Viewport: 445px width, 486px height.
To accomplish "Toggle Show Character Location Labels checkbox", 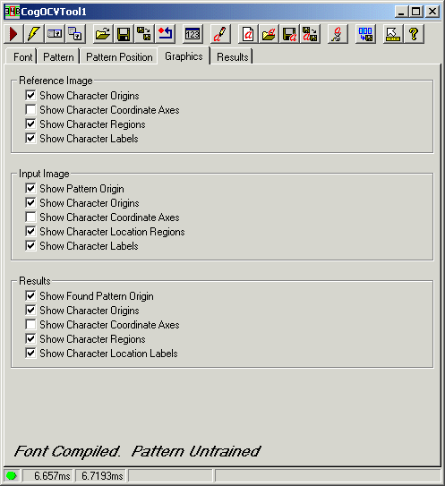I will click(30, 353).
